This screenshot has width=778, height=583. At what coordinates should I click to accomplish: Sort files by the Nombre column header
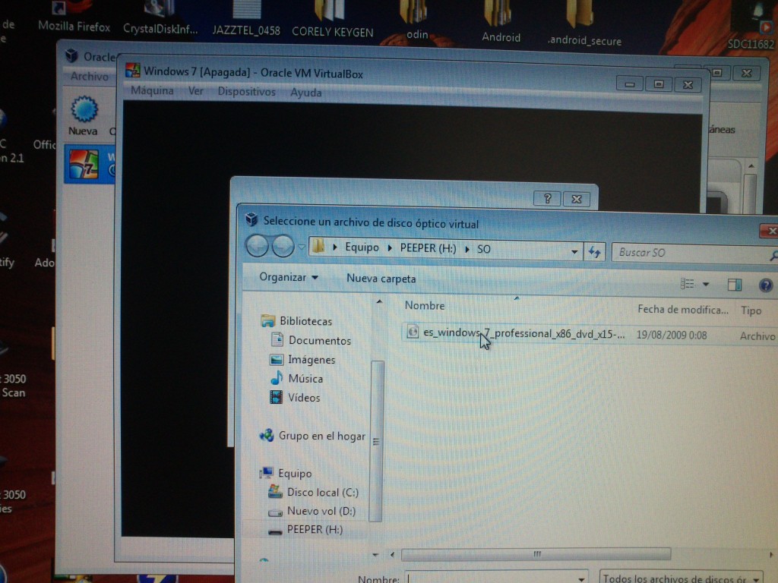click(x=425, y=305)
